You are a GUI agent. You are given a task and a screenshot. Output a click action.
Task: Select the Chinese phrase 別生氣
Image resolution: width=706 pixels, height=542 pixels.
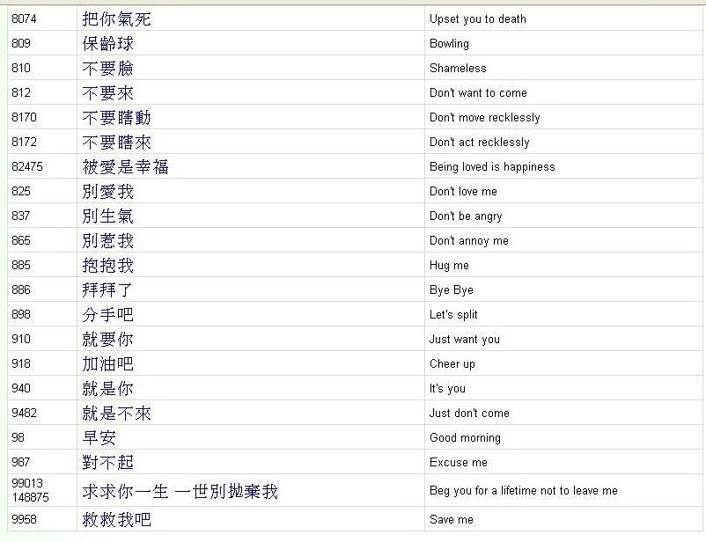[x=108, y=216]
